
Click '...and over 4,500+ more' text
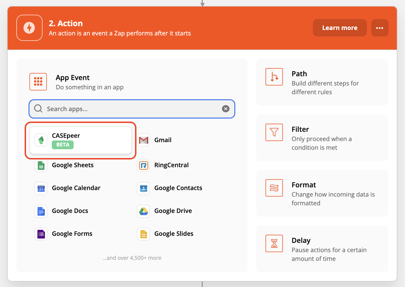[132, 258]
